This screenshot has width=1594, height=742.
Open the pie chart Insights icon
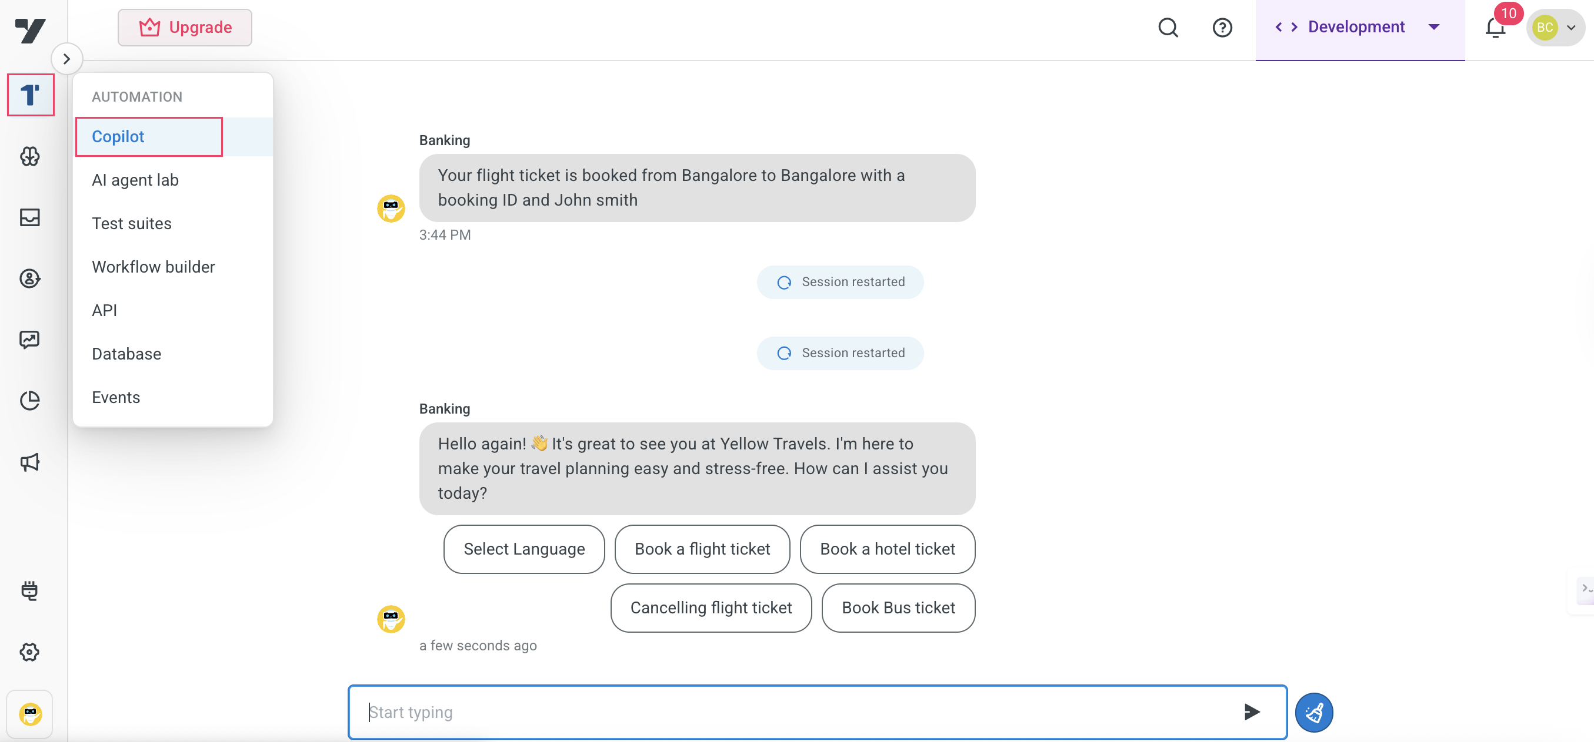[x=29, y=401]
